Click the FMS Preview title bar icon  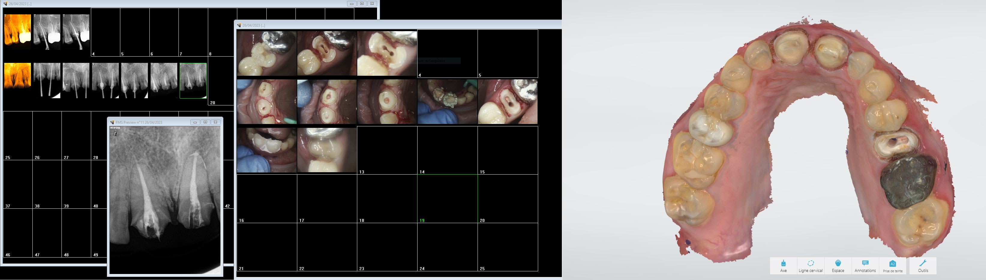click(x=112, y=122)
